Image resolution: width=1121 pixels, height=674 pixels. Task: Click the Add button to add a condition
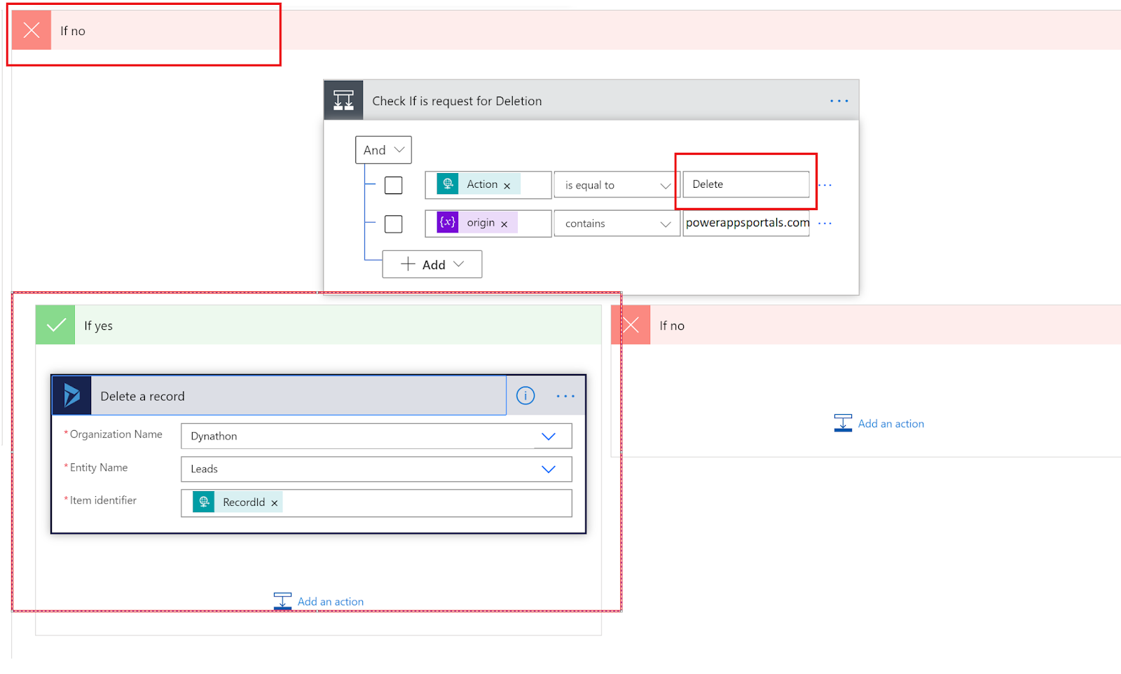432,264
